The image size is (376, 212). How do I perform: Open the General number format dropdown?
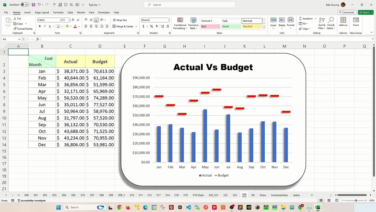tap(168, 20)
